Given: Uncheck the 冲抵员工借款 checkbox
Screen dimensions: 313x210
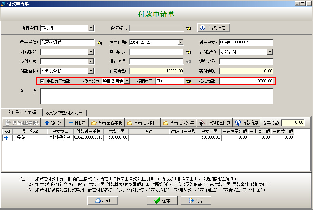Looking at the screenshot, I should click(x=42, y=81).
